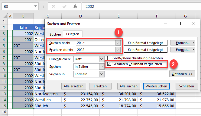Click the formula bar Enter checkmark icon
The width and height of the screenshot is (201, 116).
(x=64, y=6)
